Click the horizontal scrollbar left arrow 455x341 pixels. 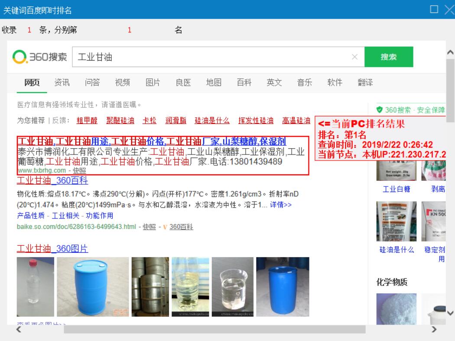[x=19, y=329]
